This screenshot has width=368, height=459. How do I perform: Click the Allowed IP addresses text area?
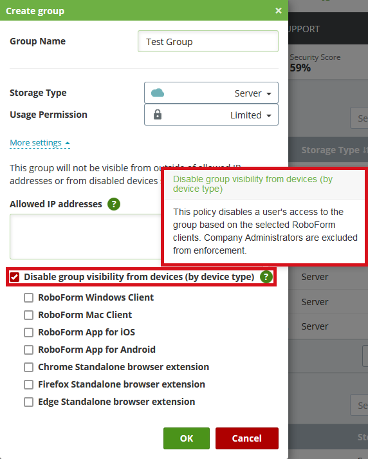86,236
